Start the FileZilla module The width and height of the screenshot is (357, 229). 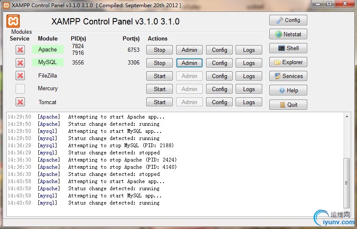click(159, 76)
